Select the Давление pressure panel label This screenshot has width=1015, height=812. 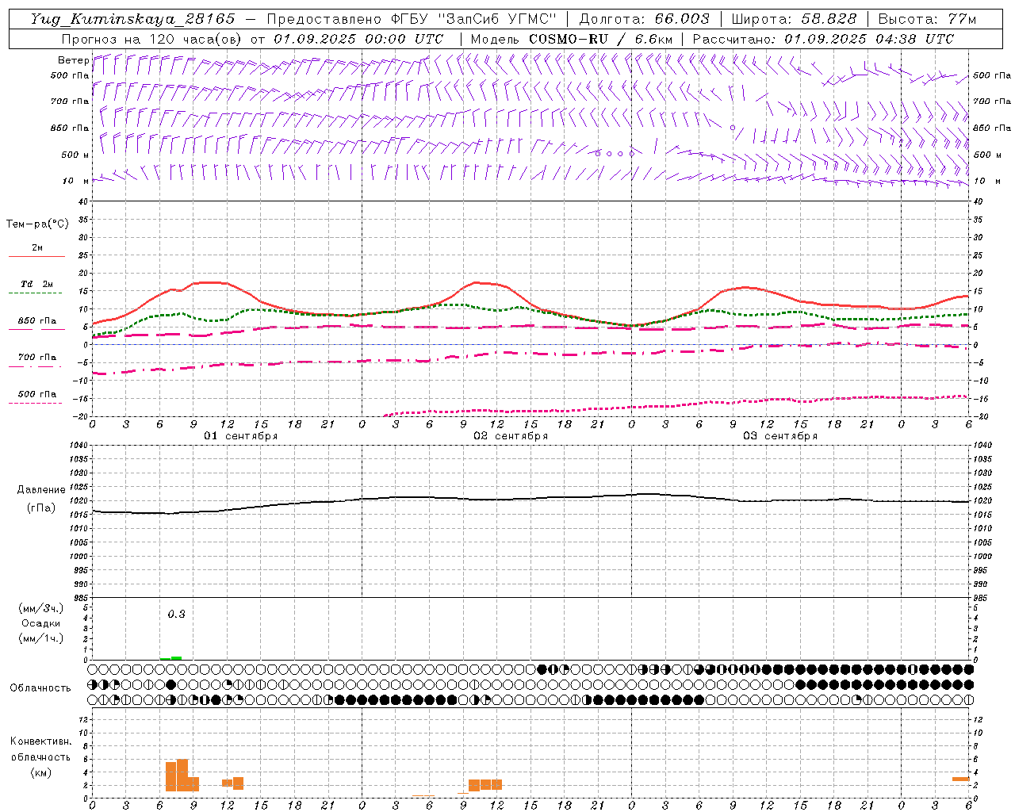click(41, 490)
